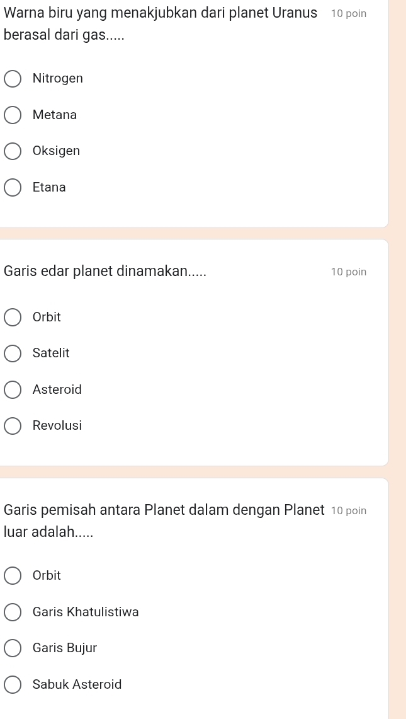Select the Satelit radio button
The image size is (406, 719).
coord(13,354)
